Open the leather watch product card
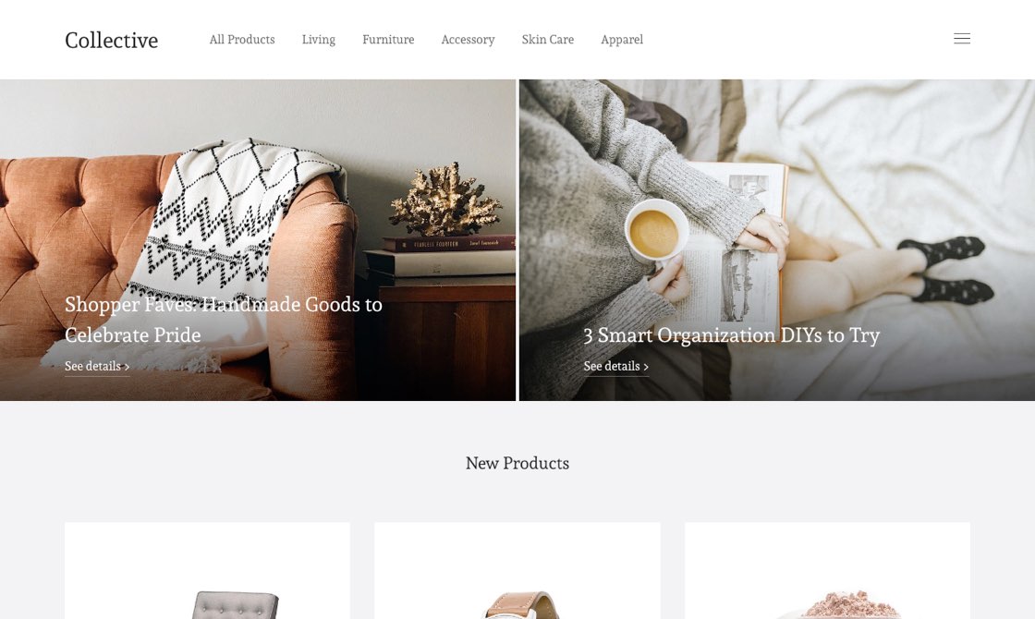This screenshot has width=1035, height=619. [x=517, y=571]
